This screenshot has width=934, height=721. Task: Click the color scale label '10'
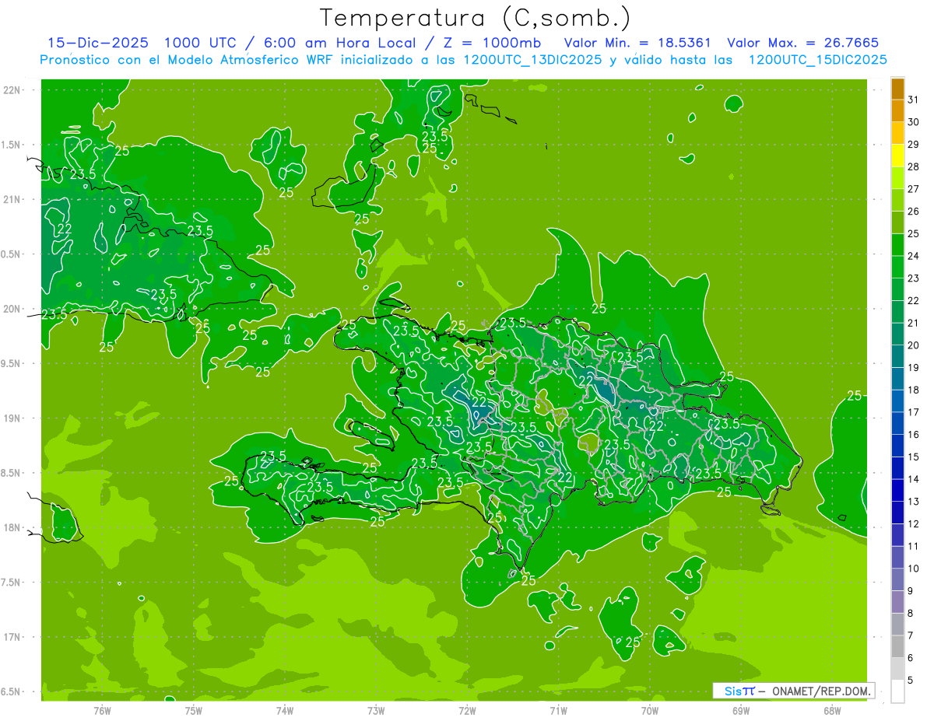click(x=914, y=569)
